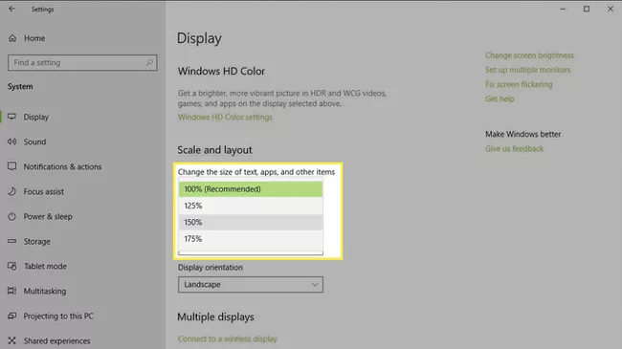Viewport: 622px width, 349px height.
Task: Click the Tablet mode icon
Action: click(x=11, y=266)
